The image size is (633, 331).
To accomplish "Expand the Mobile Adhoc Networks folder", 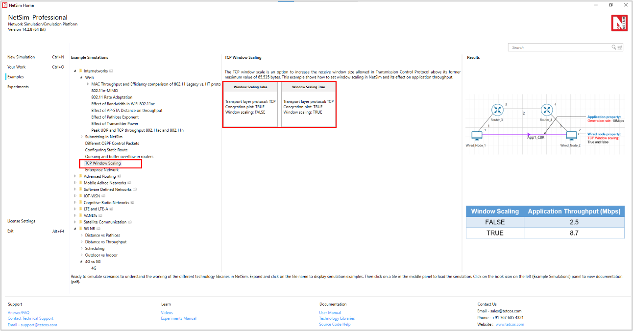I will tap(75, 183).
